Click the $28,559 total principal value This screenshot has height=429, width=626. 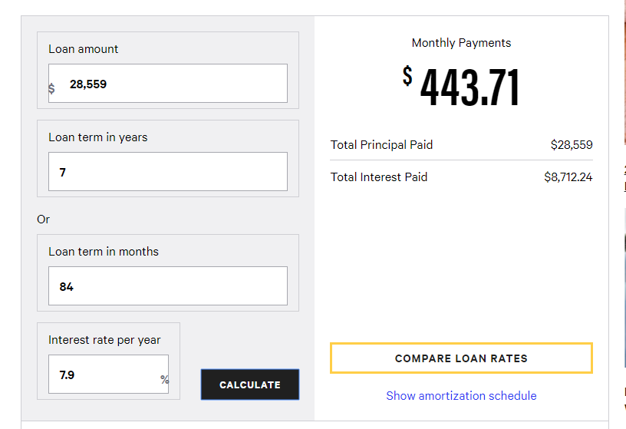click(572, 144)
